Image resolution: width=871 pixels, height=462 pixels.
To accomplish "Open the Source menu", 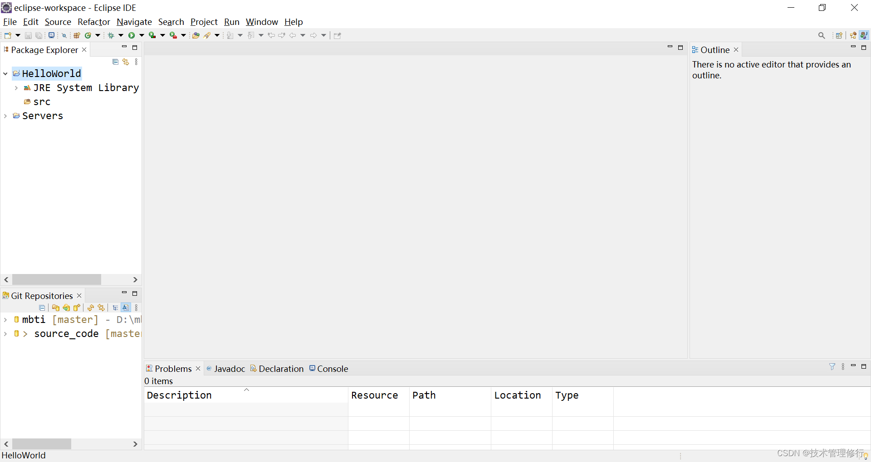I will pyautogui.click(x=58, y=22).
